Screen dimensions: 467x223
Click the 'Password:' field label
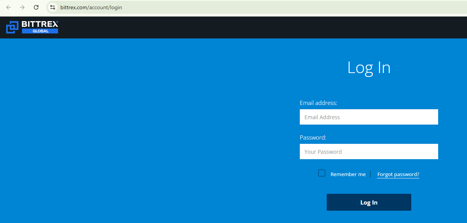(x=313, y=138)
